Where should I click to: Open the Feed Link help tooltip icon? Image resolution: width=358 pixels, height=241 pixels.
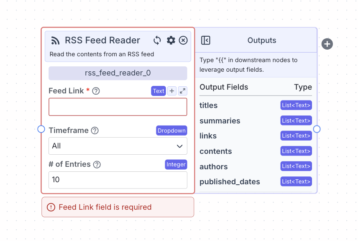pyautogui.click(x=96, y=91)
